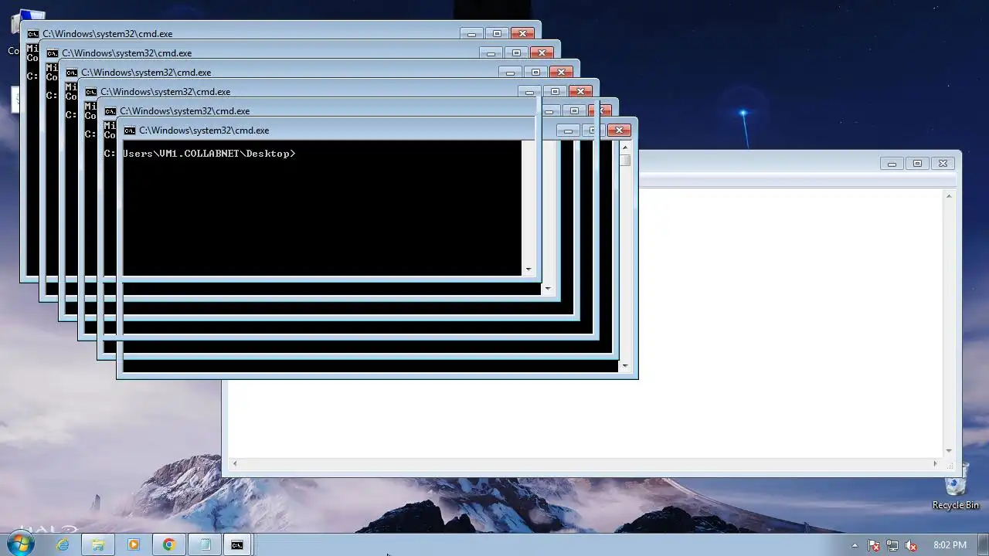Screen dimensions: 989x556
Task: Open the Action Center flag icon
Action: point(874,545)
